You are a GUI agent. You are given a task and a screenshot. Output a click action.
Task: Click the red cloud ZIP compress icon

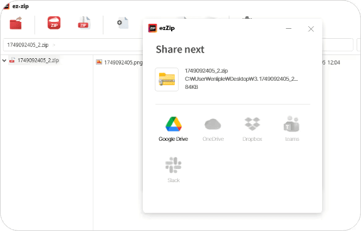(x=54, y=23)
